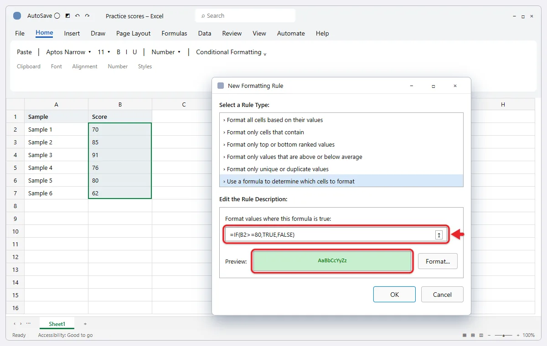Toggle Underline formatting
Image resolution: width=547 pixels, height=346 pixels.
click(134, 52)
